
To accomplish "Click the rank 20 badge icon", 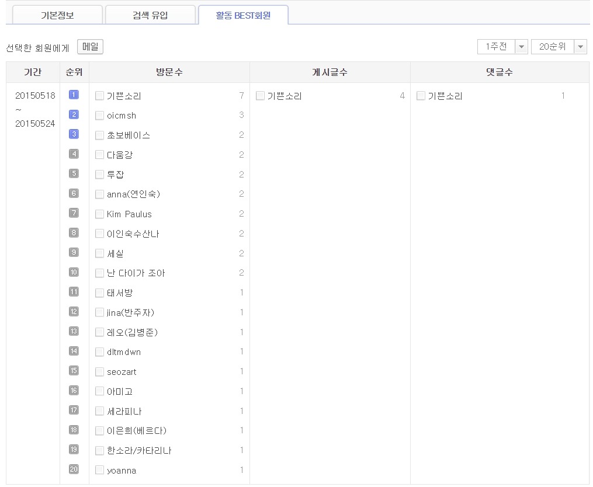I will [74, 469].
